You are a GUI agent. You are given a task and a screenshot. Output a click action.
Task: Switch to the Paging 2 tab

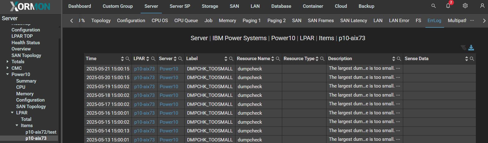(277, 21)
